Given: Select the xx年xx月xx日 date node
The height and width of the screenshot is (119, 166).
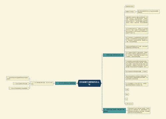Looking at the screenshot, I should point(129,104).
